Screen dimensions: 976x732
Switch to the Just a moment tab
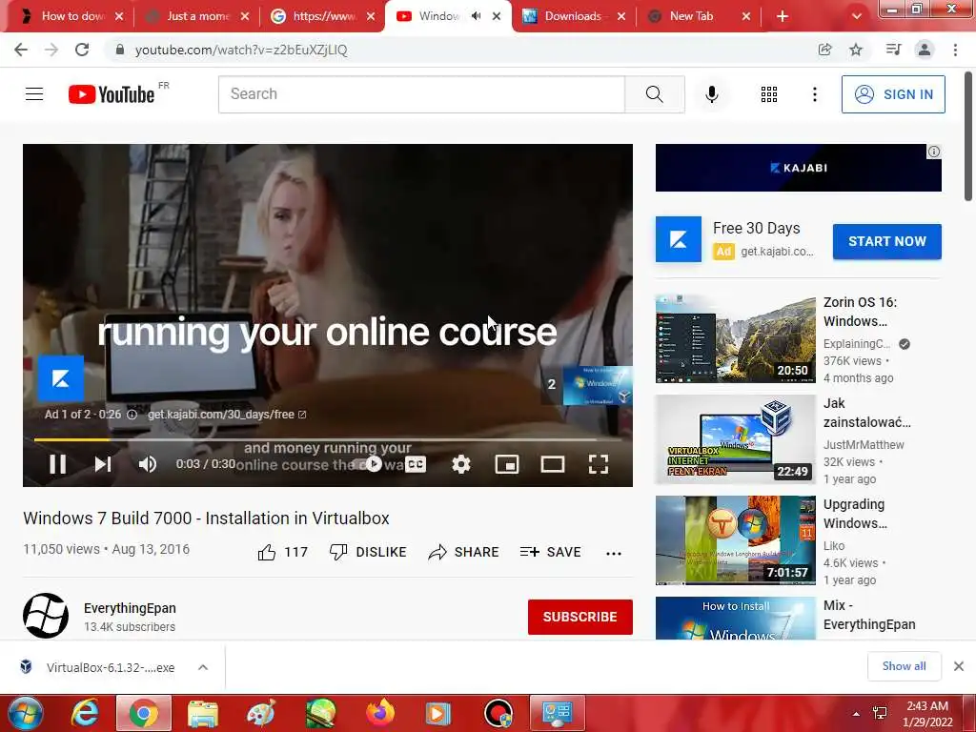[x=194, y=16]
